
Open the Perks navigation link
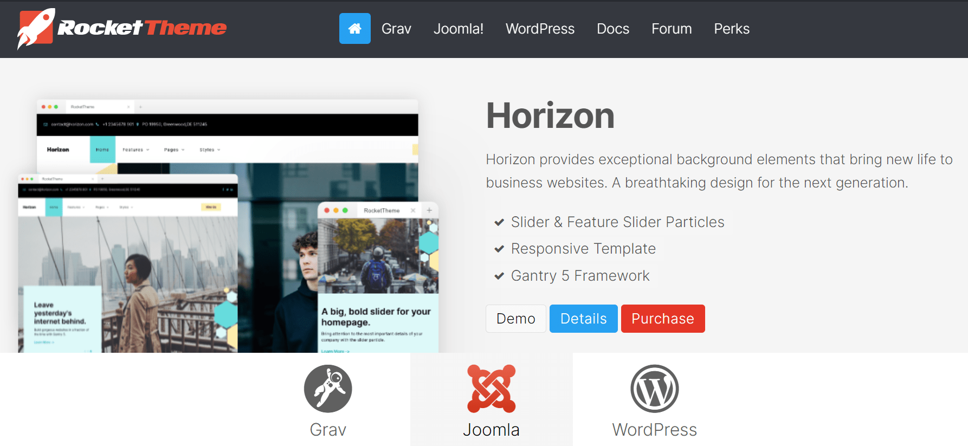732,29
